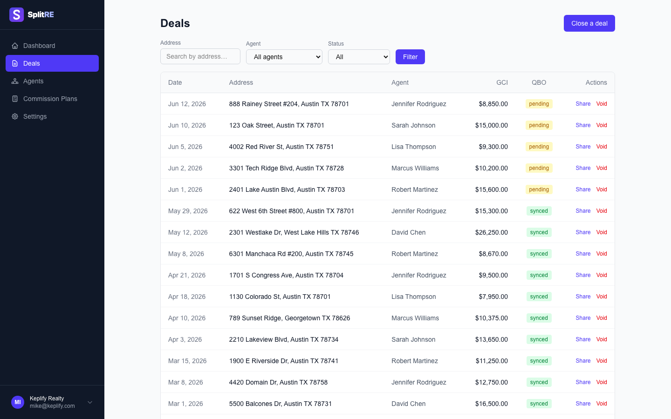Image resolution: width=671 pixels, height=419 pixels.
Task: Share the 123 Oak Street deal
Action: (x=583, y=125)
